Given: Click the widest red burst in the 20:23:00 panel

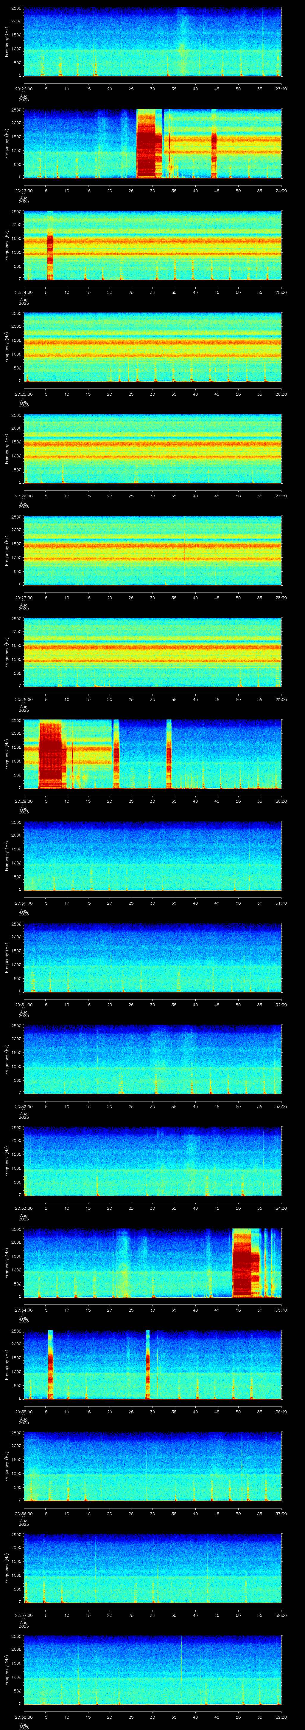Looking at the screenshot, I should click(x=147, y=144).
